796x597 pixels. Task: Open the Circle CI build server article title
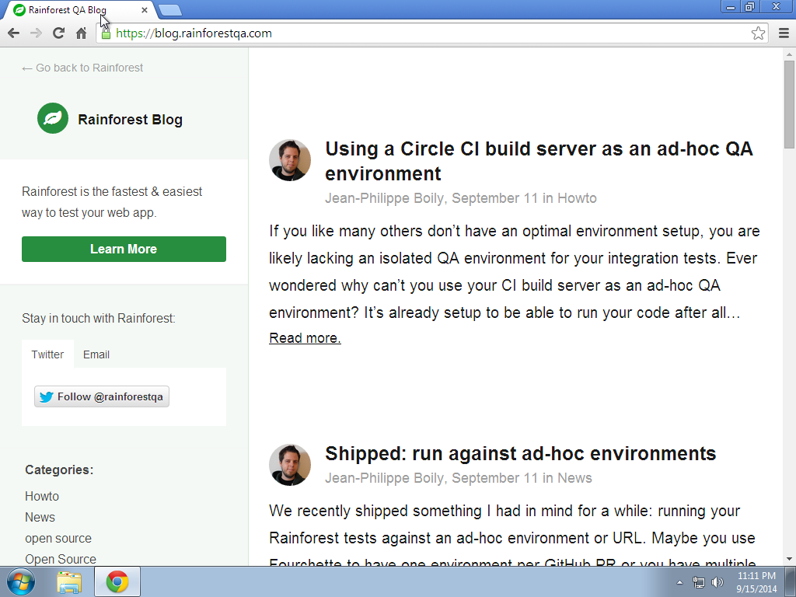(x=539, y=161)
